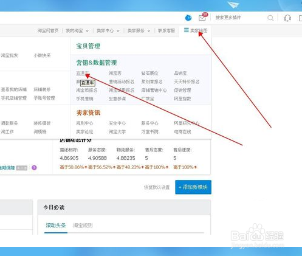Open 手机营销 link
302x256 pixels.
(x=84, y=99)
